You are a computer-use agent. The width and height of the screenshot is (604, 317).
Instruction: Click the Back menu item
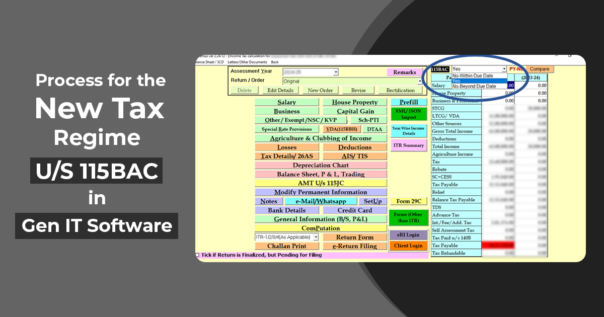coord(275,62)
